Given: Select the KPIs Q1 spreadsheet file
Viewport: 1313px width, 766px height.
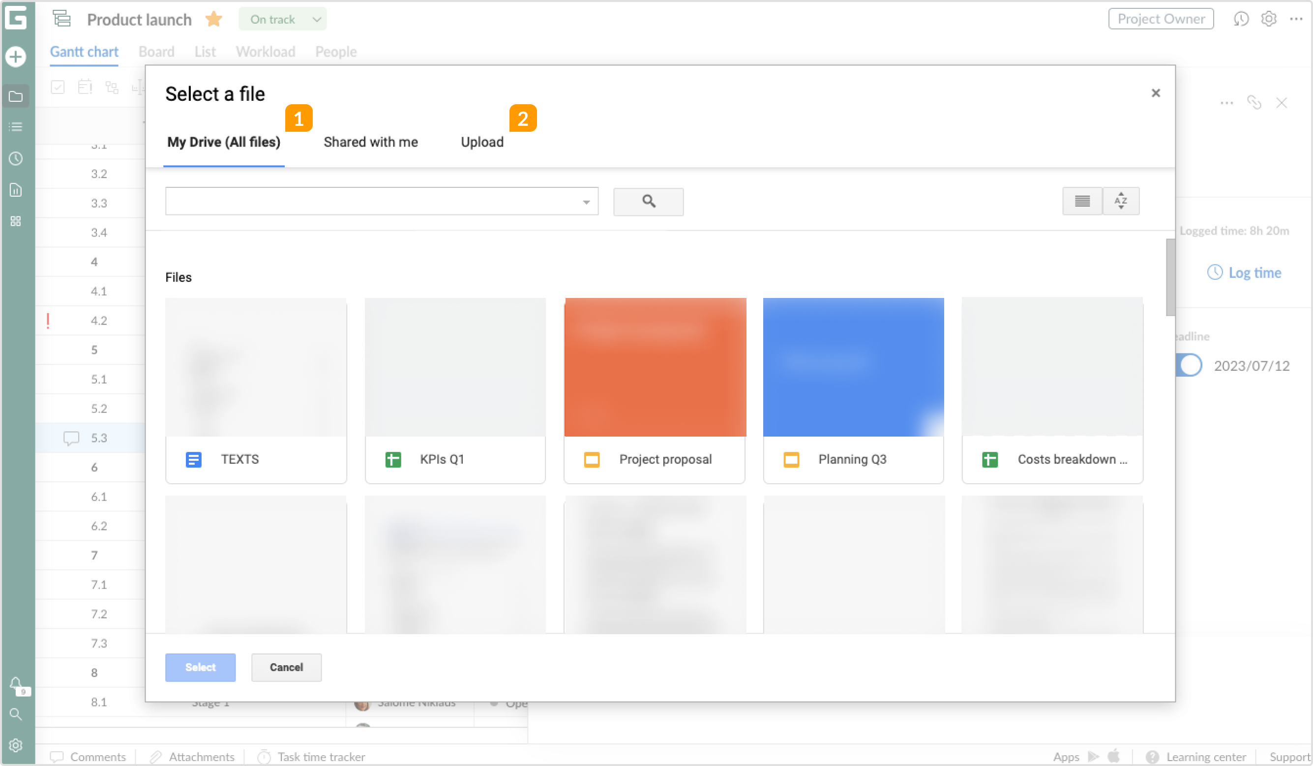Looking at the screenshot, I should tap(455, 391).
